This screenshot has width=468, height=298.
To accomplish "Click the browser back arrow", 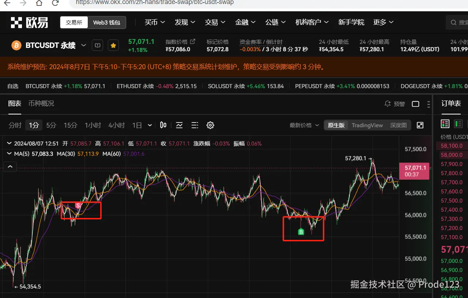I will pos(7,3).
